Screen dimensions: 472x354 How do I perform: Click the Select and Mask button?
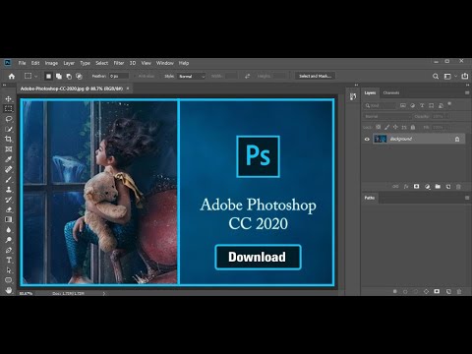[315, 76]
